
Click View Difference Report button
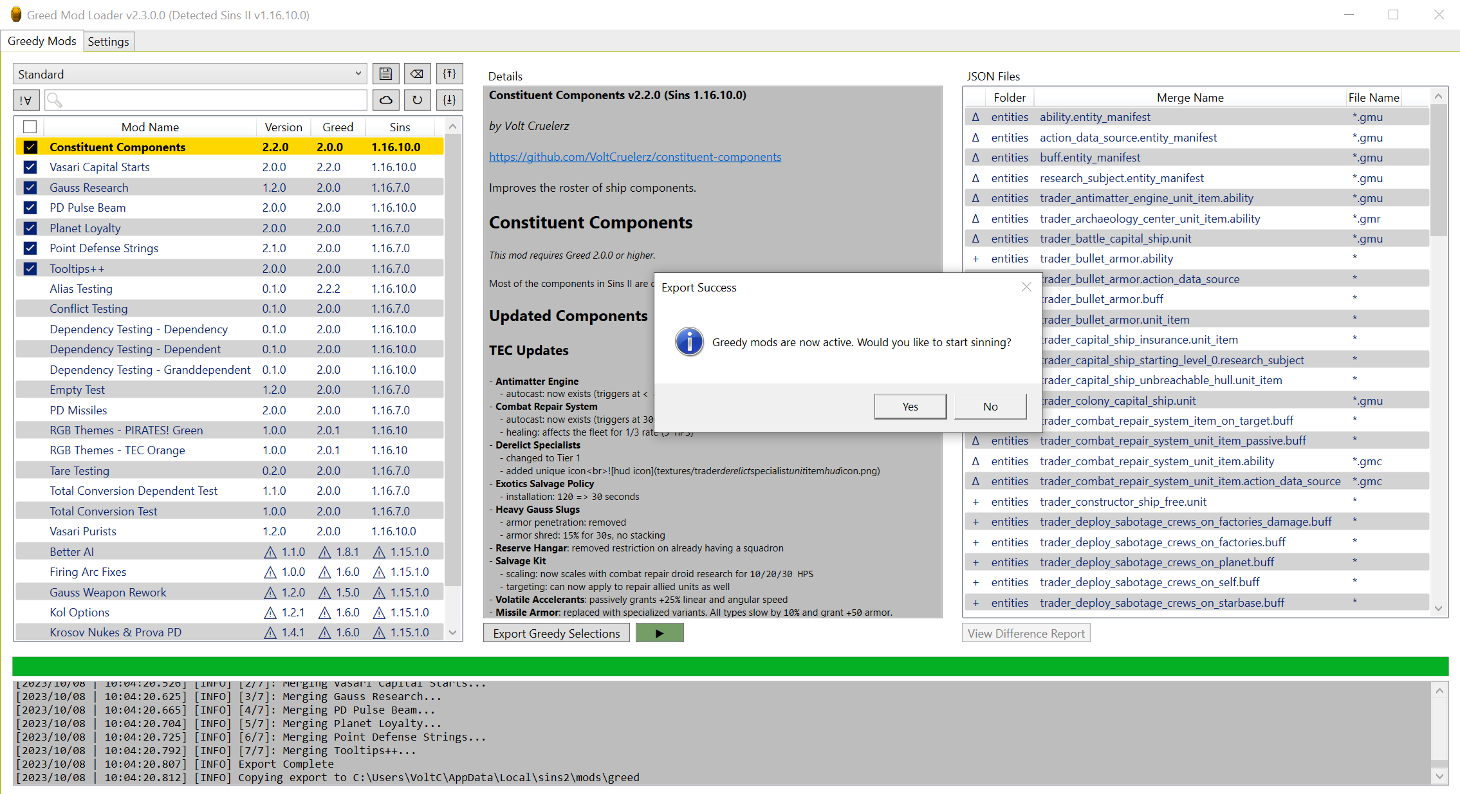click(1026, 633)
